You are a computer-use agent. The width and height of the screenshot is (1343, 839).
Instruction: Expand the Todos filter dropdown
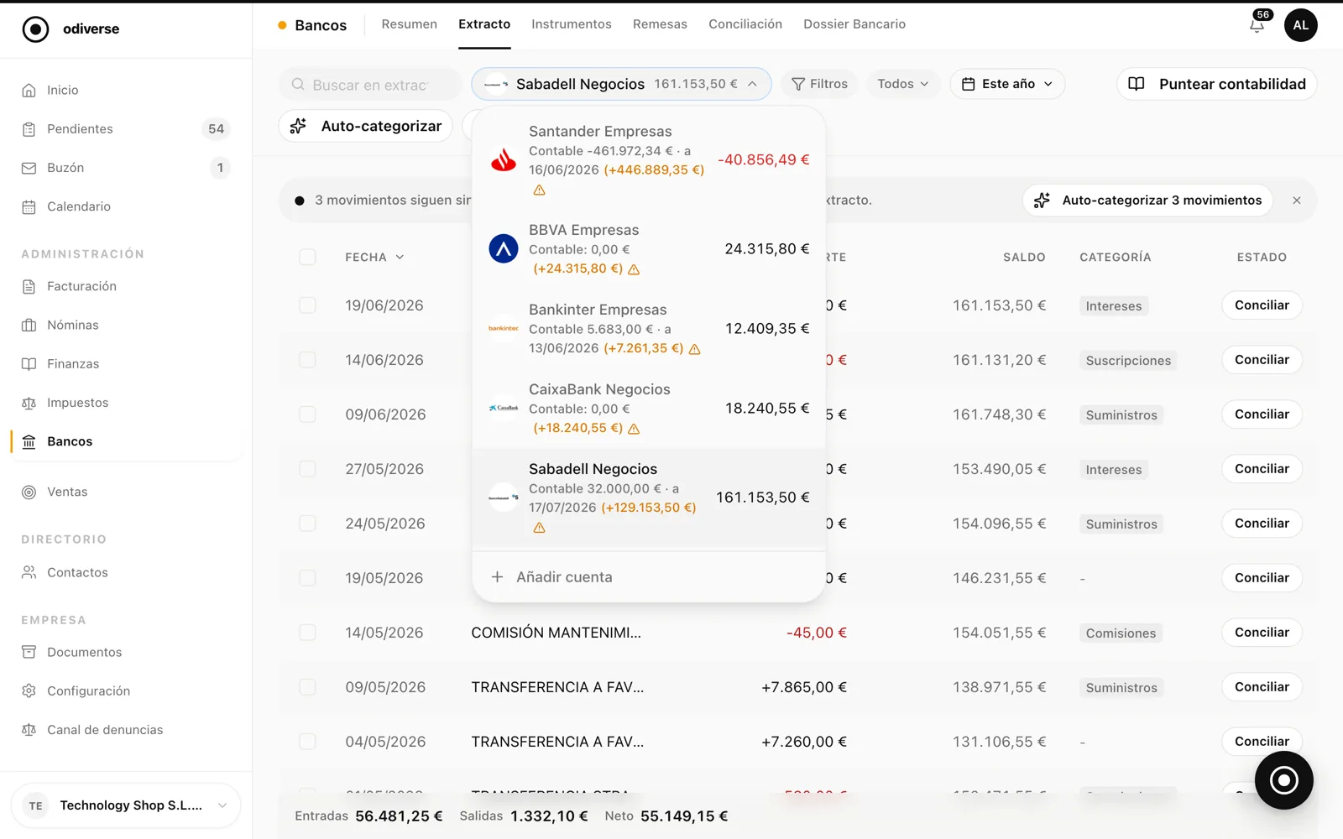(903, 84)
